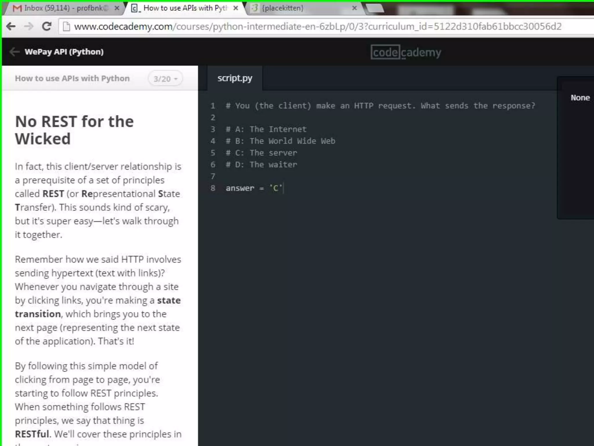Click the bold 'state transition' phrase

click(x=98, y=307)
